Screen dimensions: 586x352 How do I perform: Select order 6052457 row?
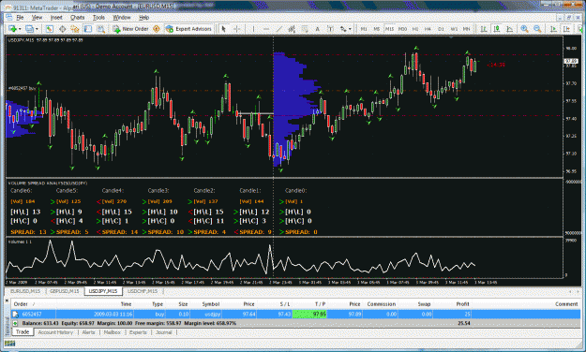click(295, 314)
